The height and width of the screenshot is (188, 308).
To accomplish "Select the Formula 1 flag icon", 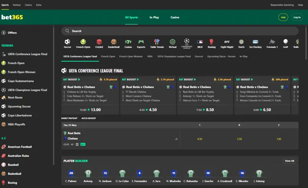I will [272, 42].
